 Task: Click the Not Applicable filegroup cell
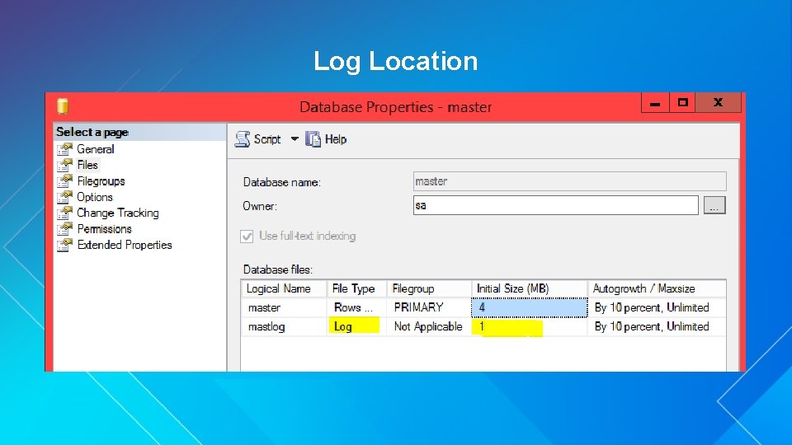click(429, 326)
